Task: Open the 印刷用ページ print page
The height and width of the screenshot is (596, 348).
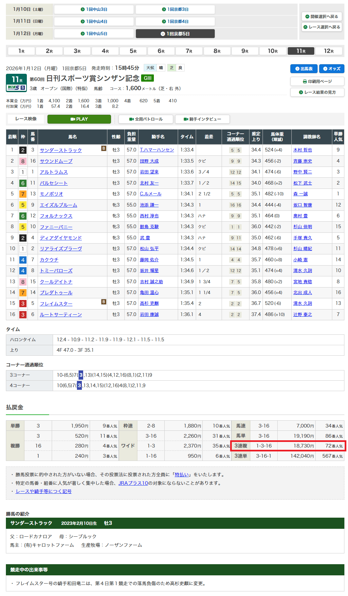Action: (x=317, y=81)
